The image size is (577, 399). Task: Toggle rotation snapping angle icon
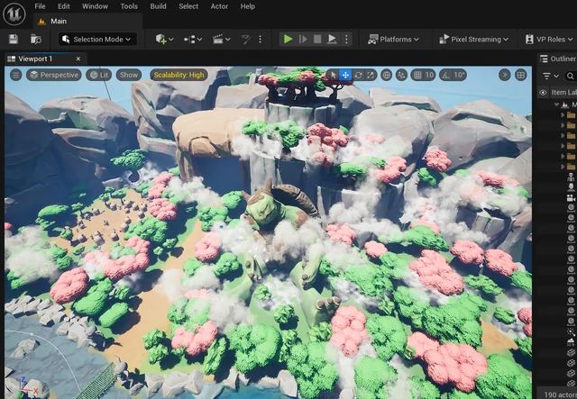445,75
